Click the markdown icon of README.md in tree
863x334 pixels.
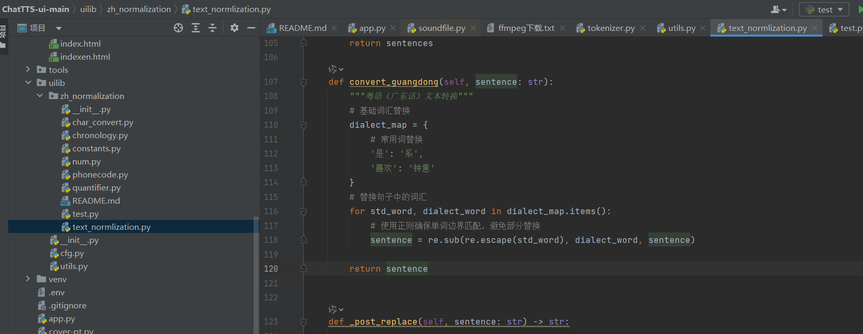click(65, 201)
